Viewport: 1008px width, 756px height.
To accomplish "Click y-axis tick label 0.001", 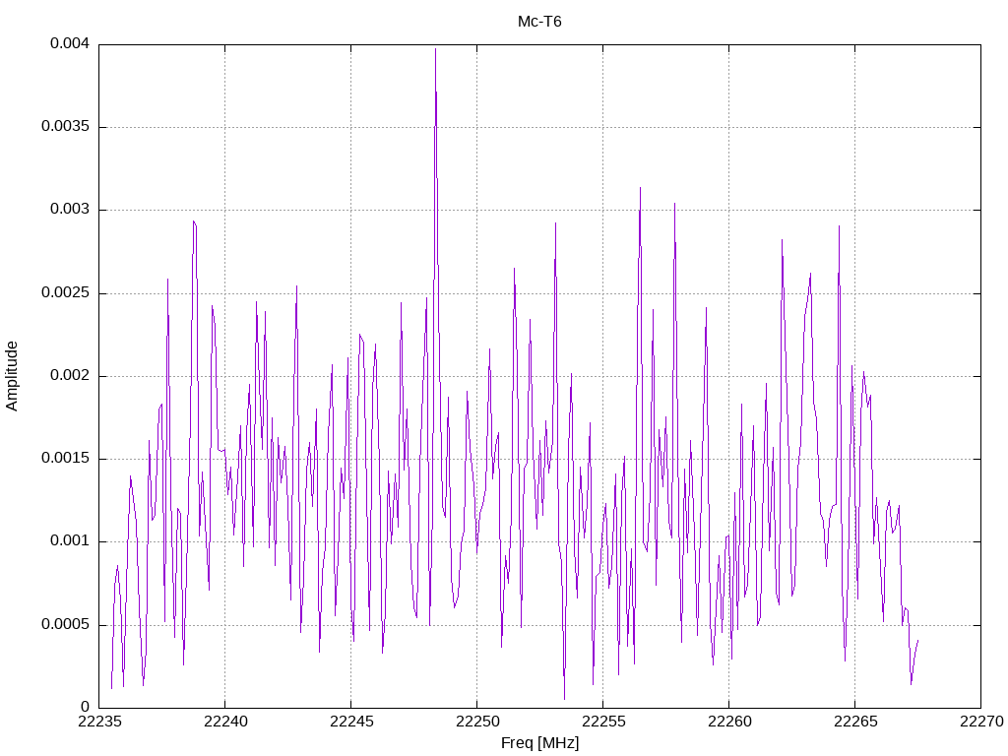I will (x=70, y=541).
